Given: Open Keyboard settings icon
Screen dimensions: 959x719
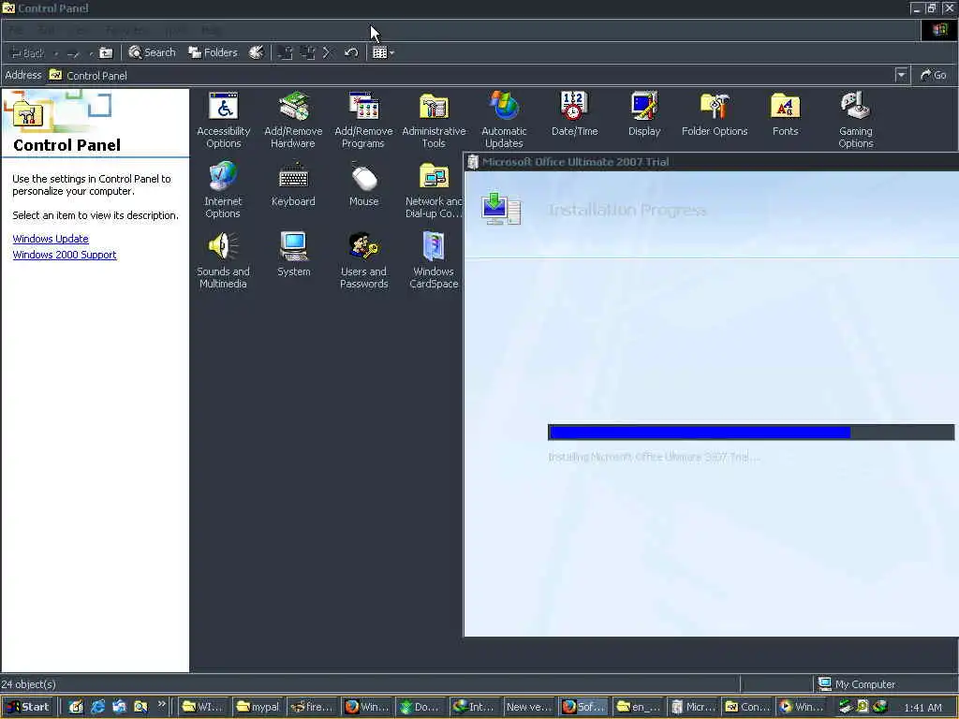Looking at the screenshot, I should (x=293, y=184).
